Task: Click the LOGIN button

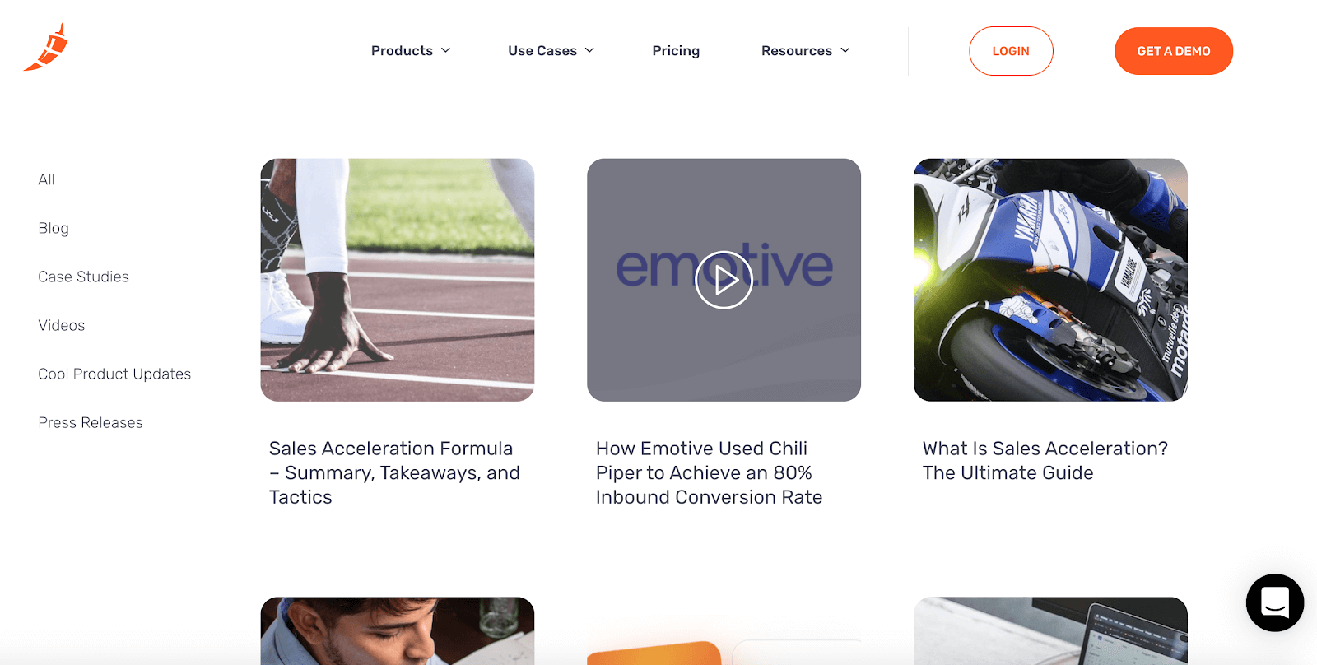Action: click(x=1011, y=51)
